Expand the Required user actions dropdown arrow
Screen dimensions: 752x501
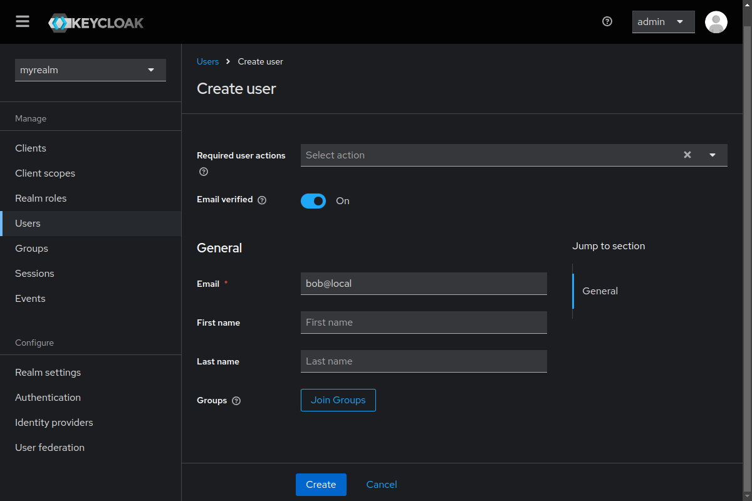pos(713,155)
